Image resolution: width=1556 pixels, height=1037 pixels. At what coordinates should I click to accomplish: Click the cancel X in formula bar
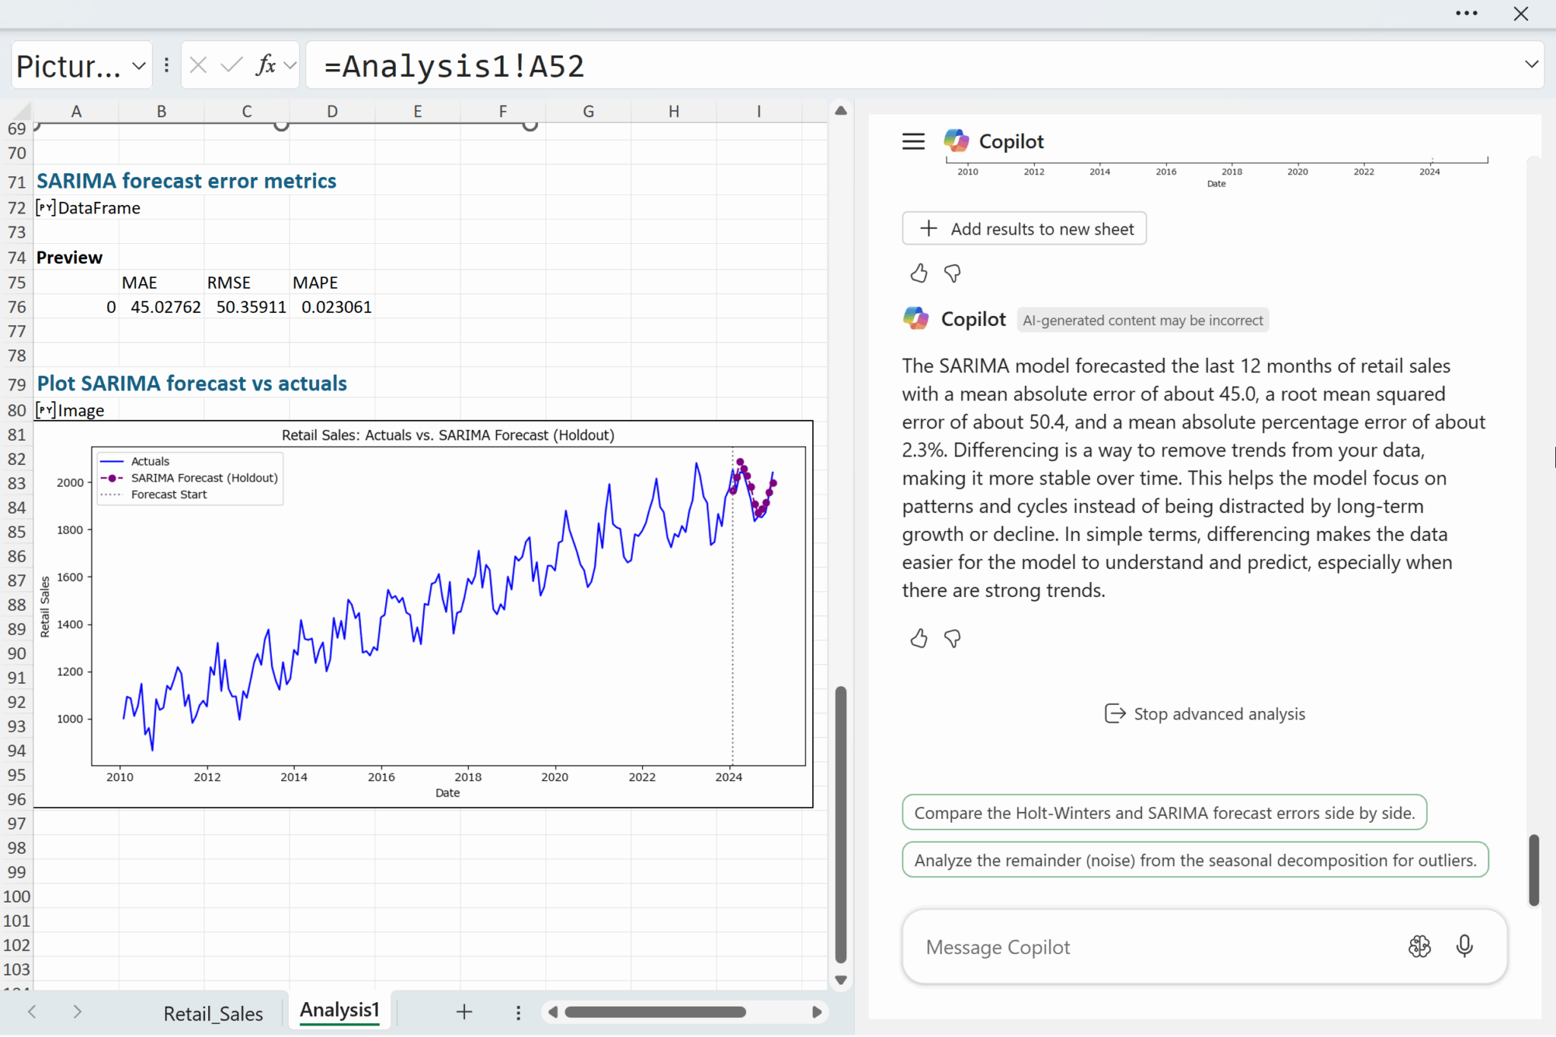(198, 65)
